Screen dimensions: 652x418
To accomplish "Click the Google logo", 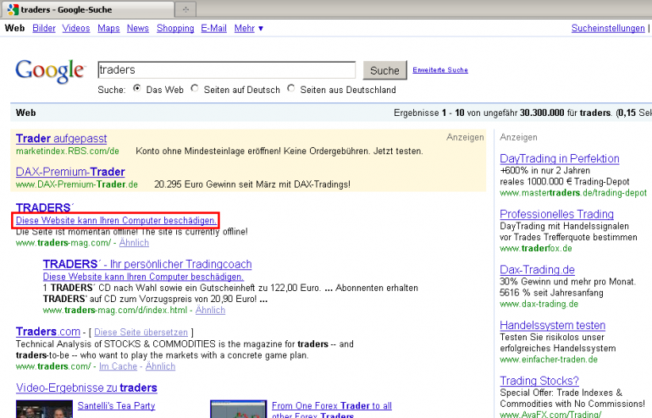I will point(50,71).
